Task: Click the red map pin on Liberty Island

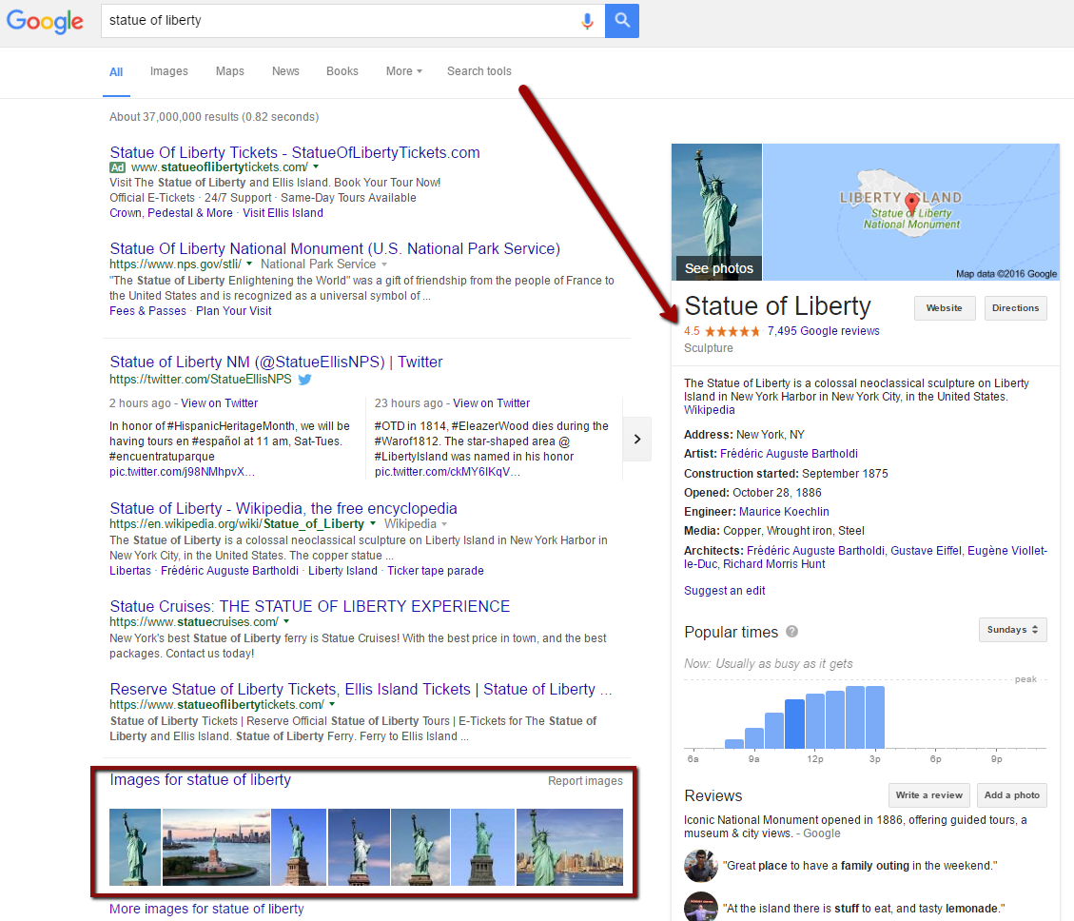Action: coord(911,203)
